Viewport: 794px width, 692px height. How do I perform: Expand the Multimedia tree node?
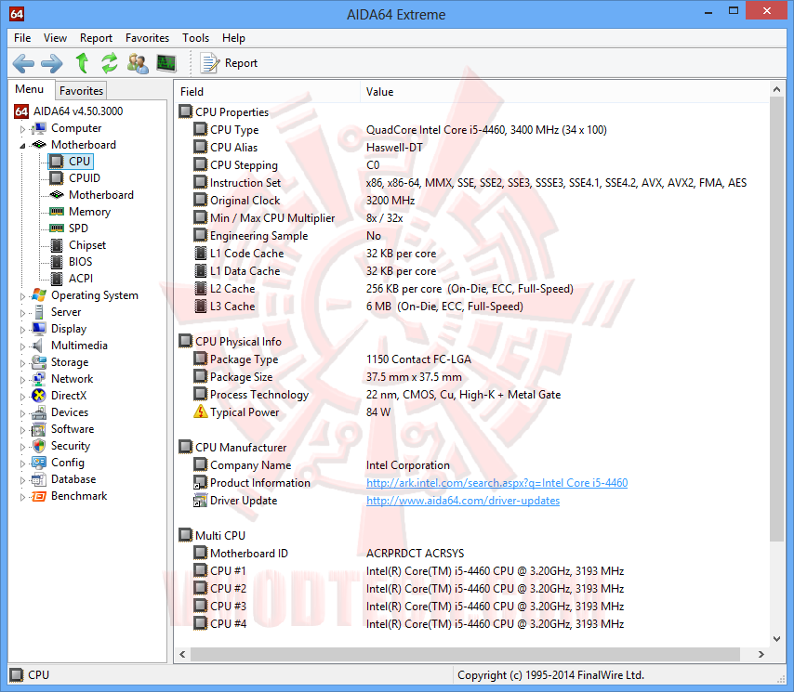(22, 346)
